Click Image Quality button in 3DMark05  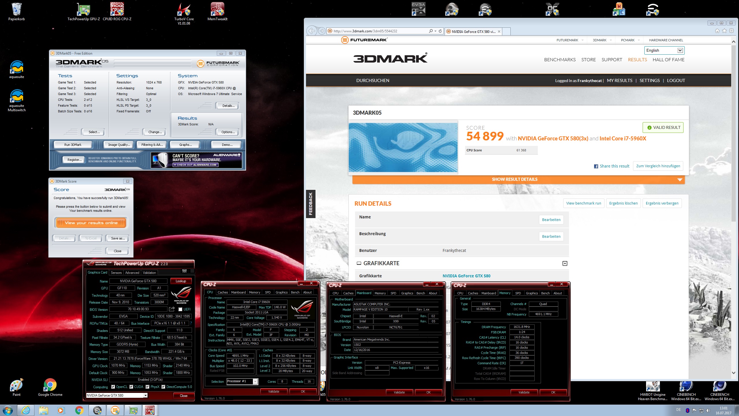click(119, 145)
